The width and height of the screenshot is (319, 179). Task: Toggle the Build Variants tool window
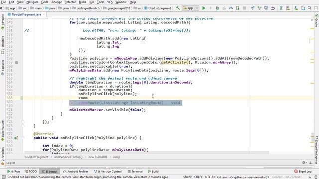[x=3, y=130]
